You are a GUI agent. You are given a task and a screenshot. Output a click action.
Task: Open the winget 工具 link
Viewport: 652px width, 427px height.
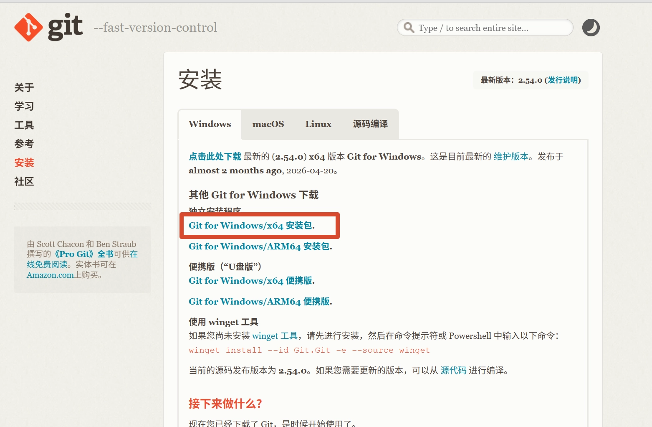click(275, 336)
